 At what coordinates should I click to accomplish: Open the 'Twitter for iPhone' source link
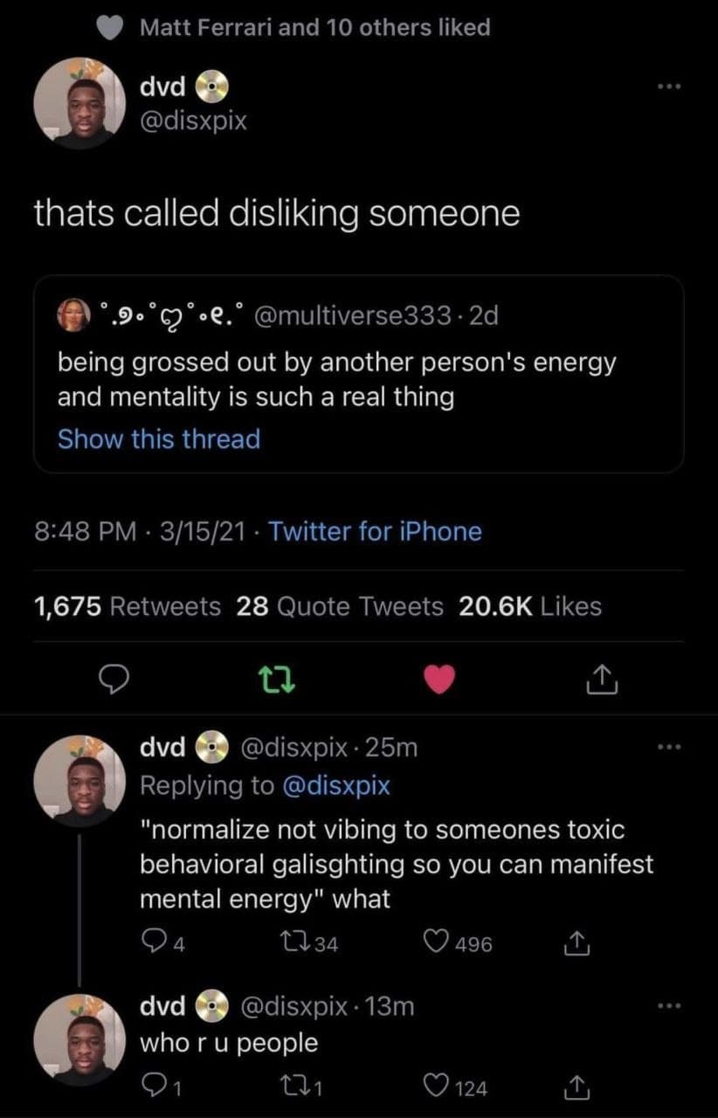pos(375,531)
